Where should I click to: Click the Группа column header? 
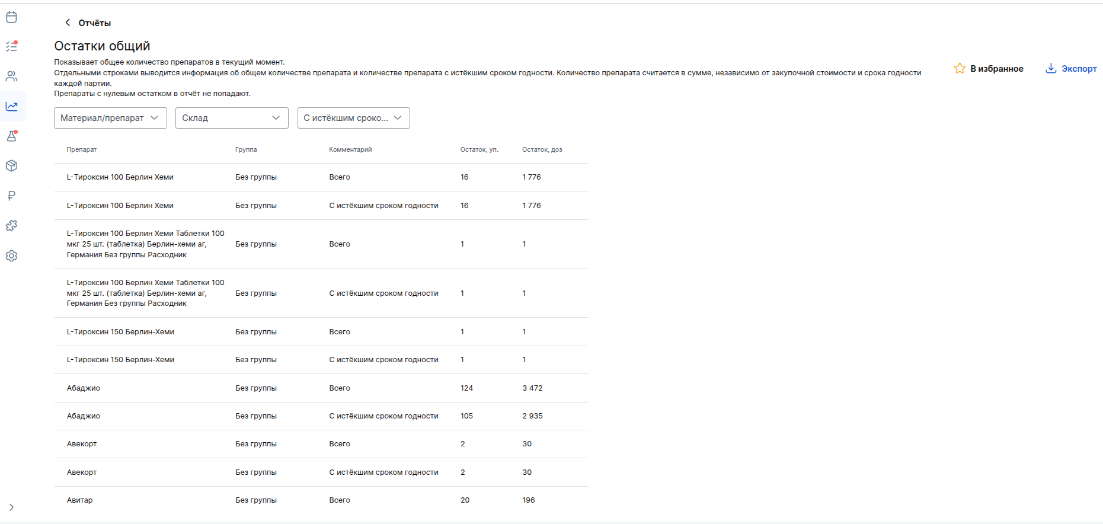(x=246, y=149)
